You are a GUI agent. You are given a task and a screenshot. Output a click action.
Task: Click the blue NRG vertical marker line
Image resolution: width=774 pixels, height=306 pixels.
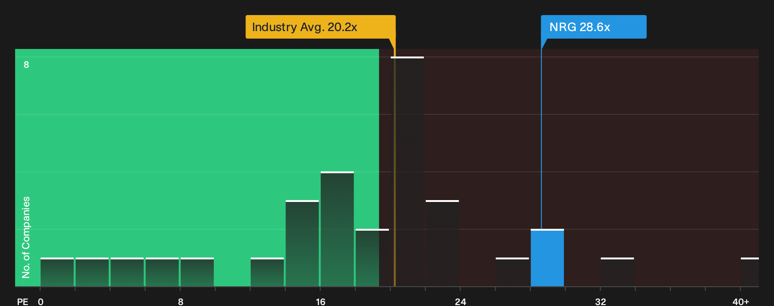[x=541, y=139]
